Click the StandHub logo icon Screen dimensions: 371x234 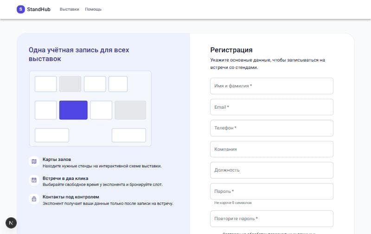click(20, 9)
